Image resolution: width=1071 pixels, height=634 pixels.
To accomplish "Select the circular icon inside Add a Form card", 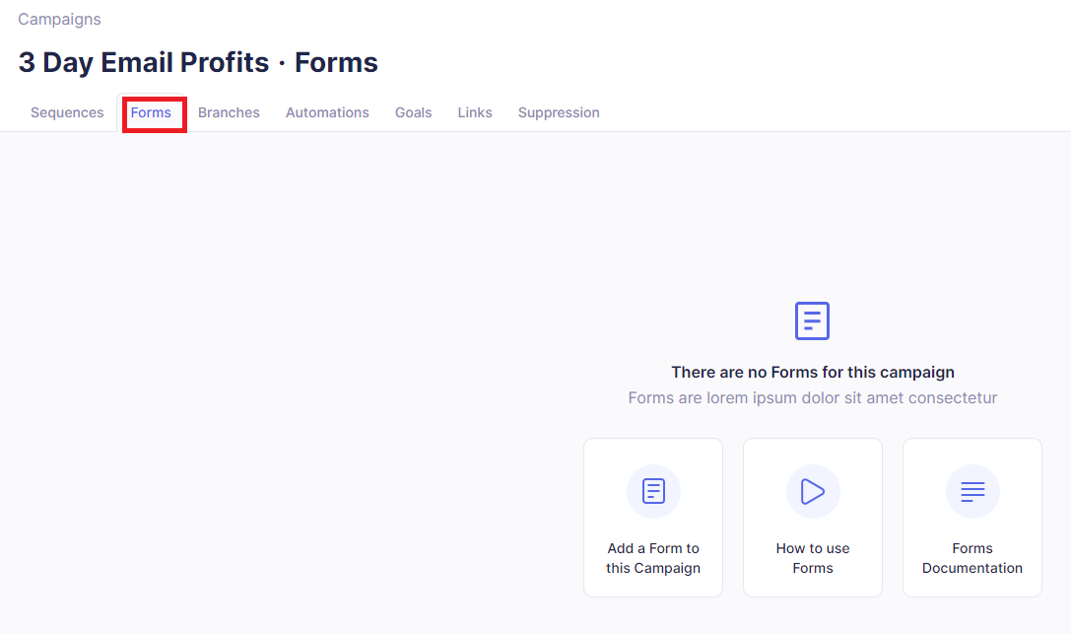I will tap(653, 491).
